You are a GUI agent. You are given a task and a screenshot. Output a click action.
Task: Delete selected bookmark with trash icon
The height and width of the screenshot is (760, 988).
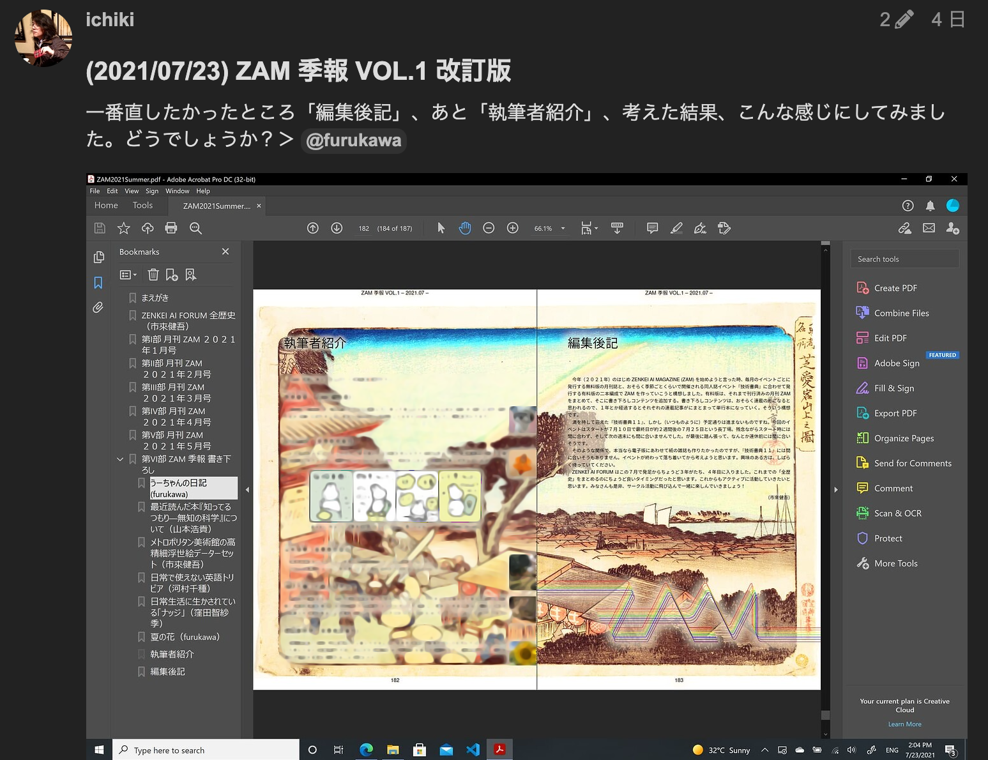tap(153, 275)
